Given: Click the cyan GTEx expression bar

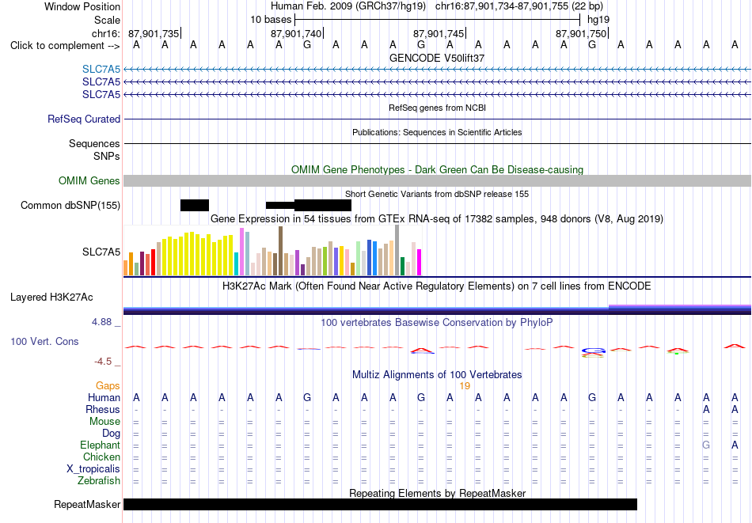Looking at the screenshot, I should (x=237, y=263).
